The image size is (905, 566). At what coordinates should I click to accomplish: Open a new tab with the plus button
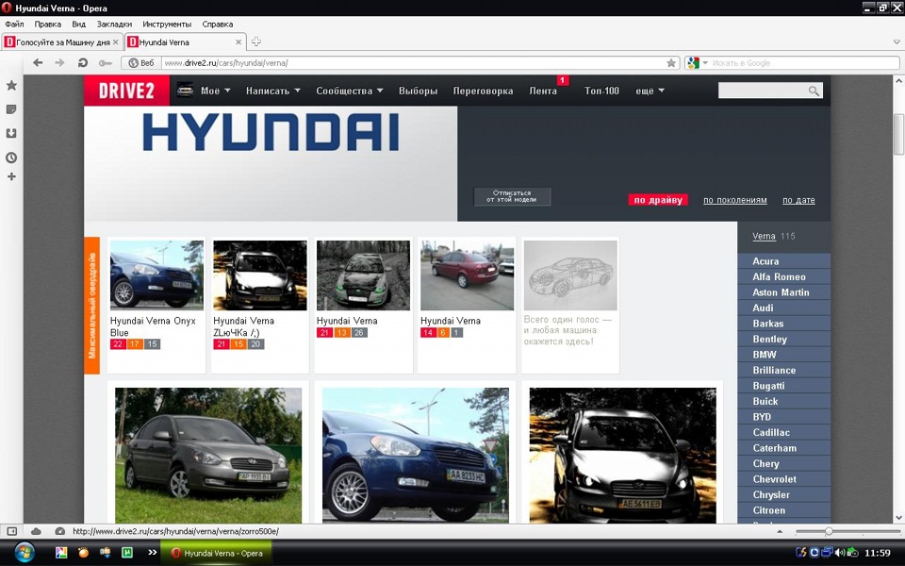click(x=256, y=42)
